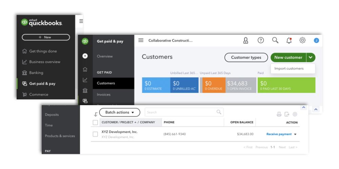Click the customer Search input field
Image resolution: width=339 pixels, height=169 pixels.
184,112
